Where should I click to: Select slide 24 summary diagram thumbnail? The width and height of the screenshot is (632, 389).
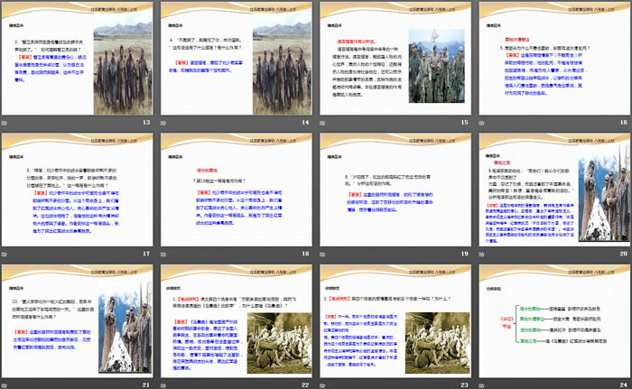(554, 321)
